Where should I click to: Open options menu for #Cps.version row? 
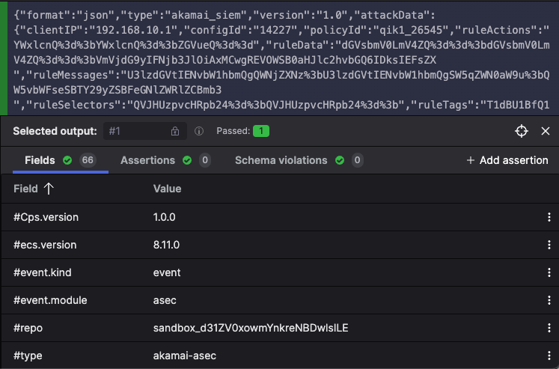pos(547,217)
